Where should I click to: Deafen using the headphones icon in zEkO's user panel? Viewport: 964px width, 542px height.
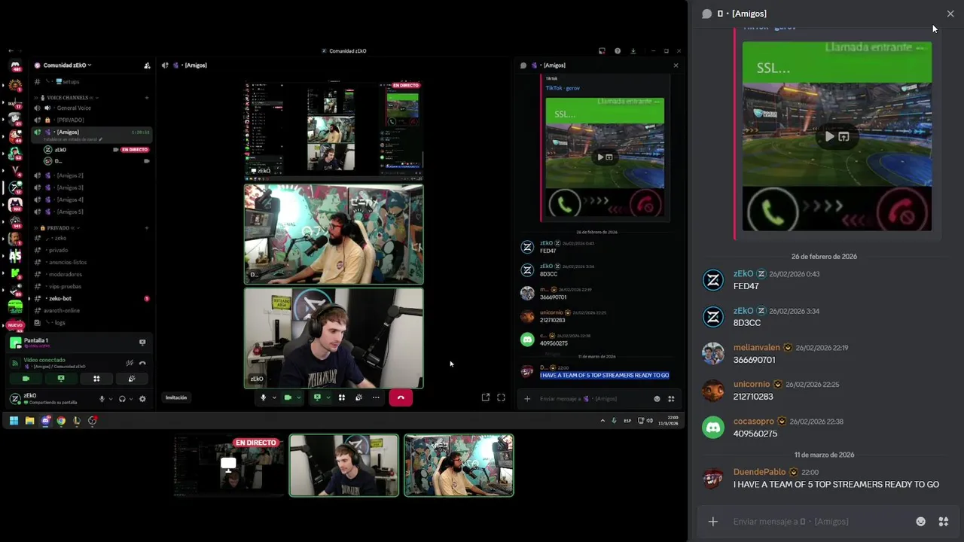pyautogui.click(x=122, y=398)
